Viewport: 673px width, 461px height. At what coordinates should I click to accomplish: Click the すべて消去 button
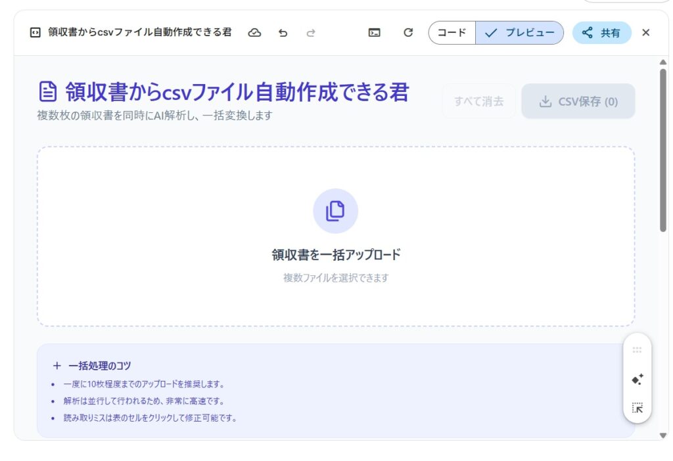(478, 102)
